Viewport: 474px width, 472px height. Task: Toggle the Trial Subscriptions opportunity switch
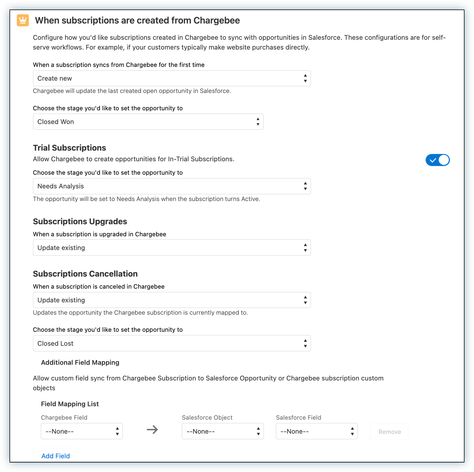click(438, 160)
